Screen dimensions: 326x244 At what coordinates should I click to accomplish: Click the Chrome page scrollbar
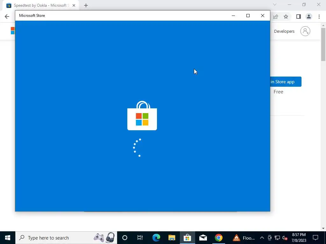[x=323, y=44]
